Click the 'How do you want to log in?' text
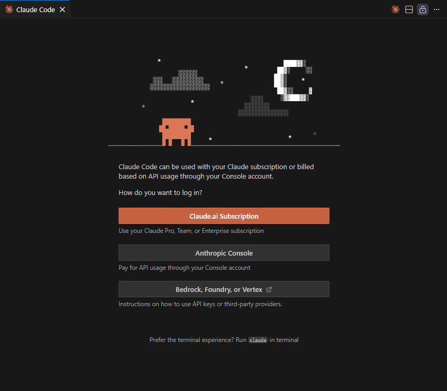Viewport: 447px width, 391px height. click(160, 193)
